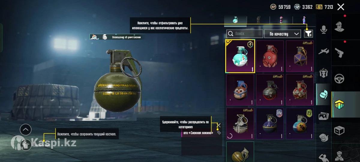The width and height of the screenshot is (360, 162).
Task: Select the parachute crate category icon
Action: click(323, 73)
